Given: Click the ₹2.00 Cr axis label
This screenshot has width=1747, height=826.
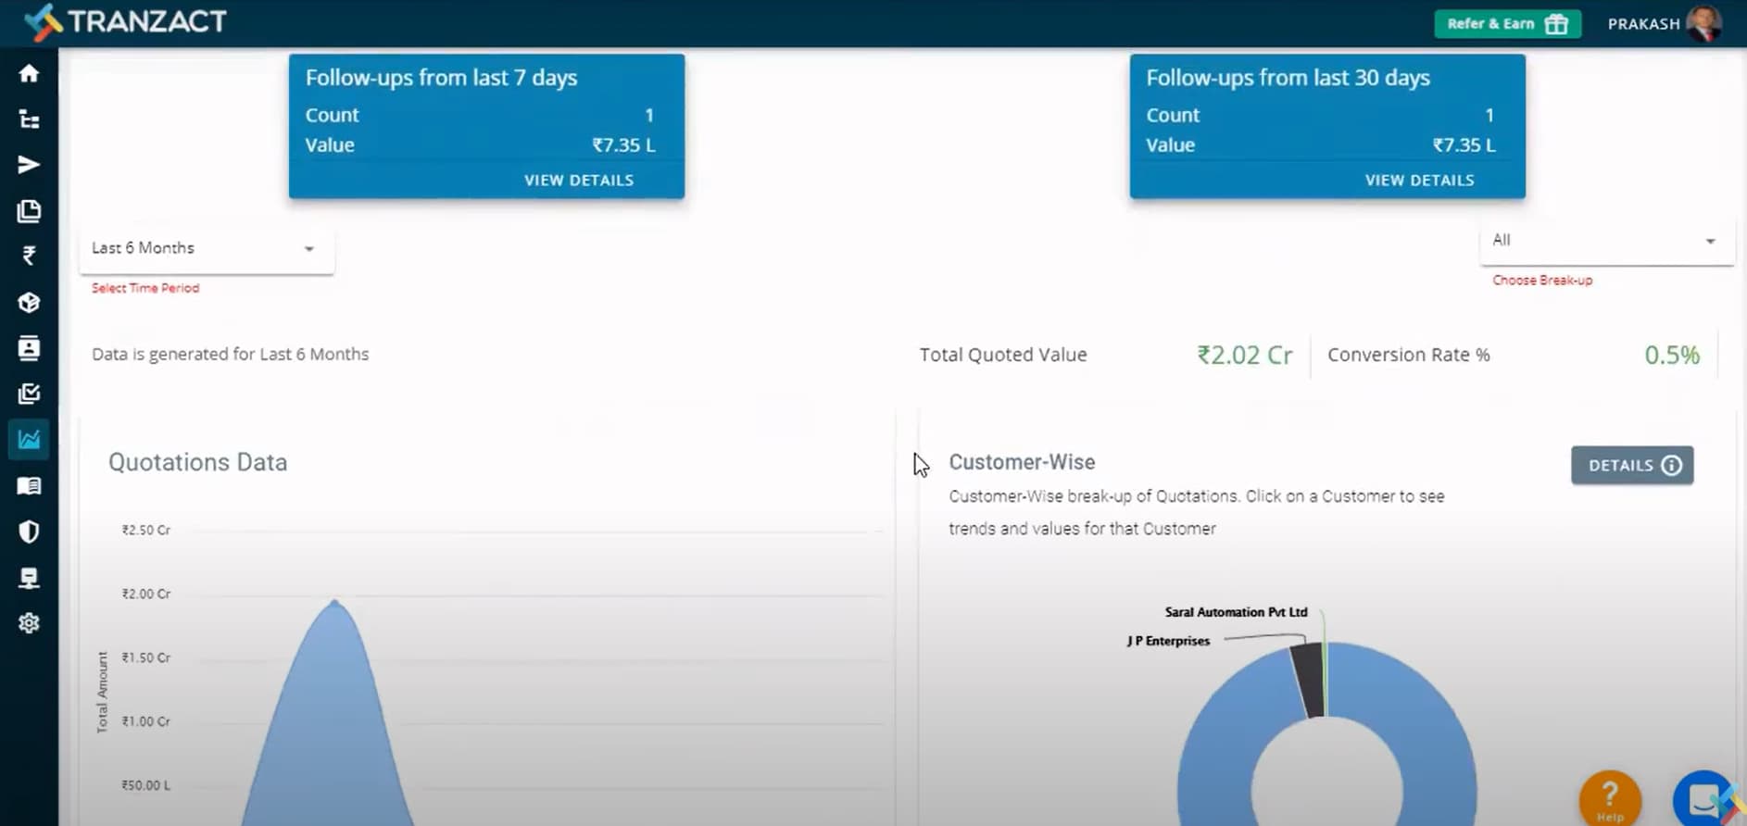Looking at the screenshot, I should pos(146,594).
